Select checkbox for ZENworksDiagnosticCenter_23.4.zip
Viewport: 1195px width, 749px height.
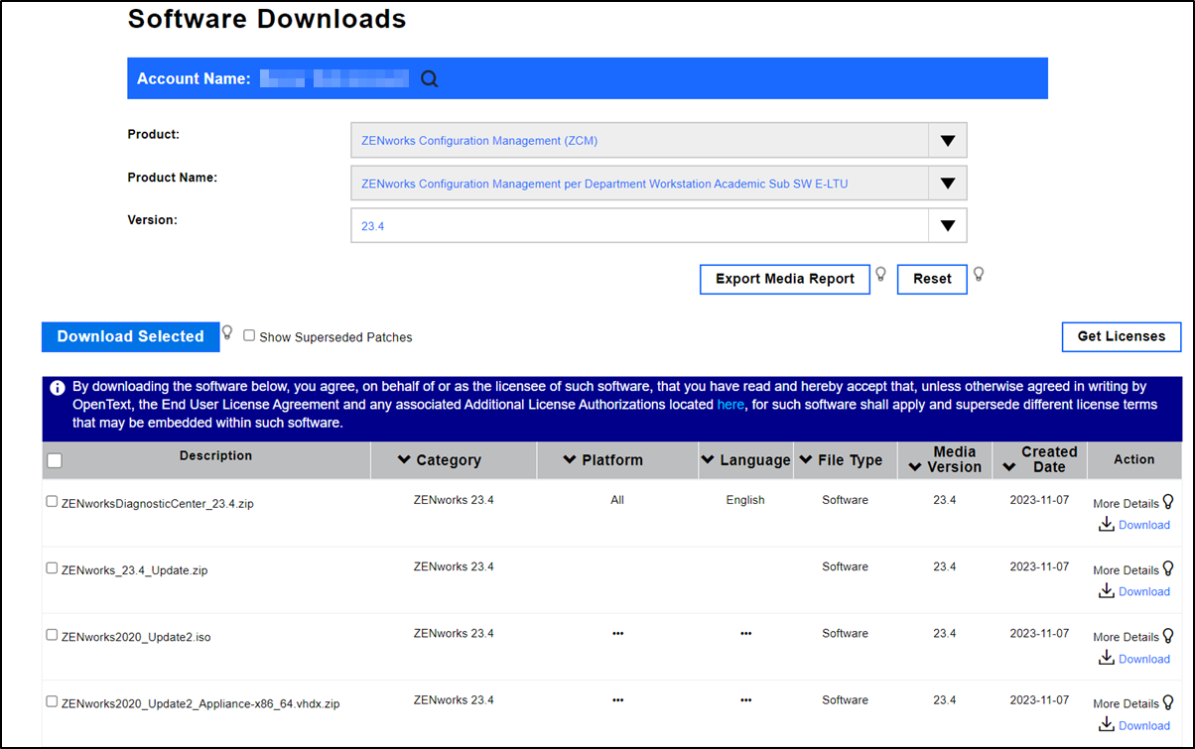[x=52, y=502]
